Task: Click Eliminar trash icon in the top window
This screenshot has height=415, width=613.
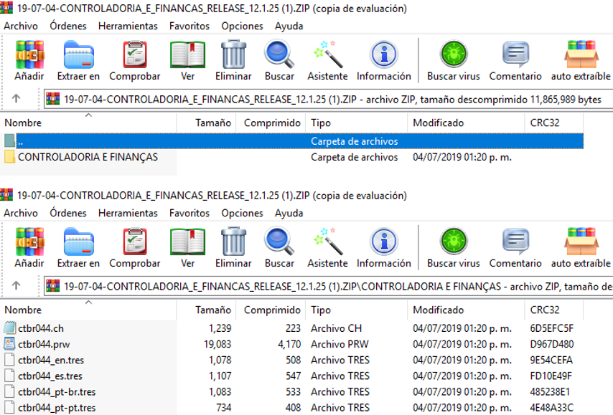Action: (233, 55)
